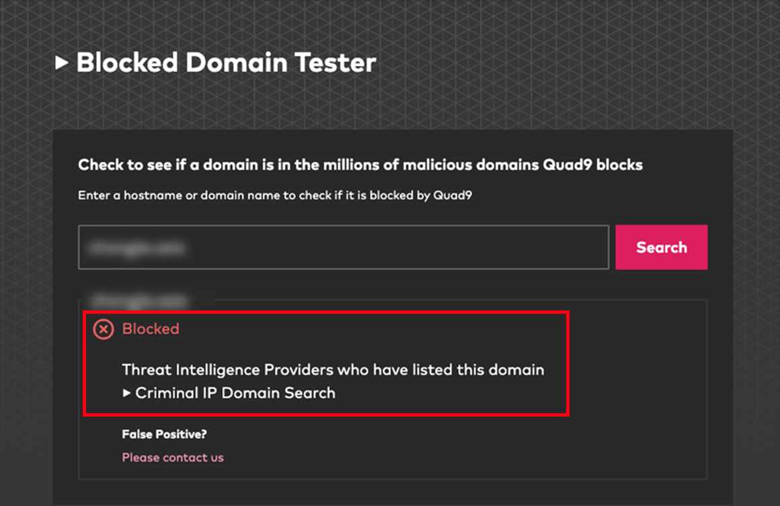Click inside the domain name search field

343,247
